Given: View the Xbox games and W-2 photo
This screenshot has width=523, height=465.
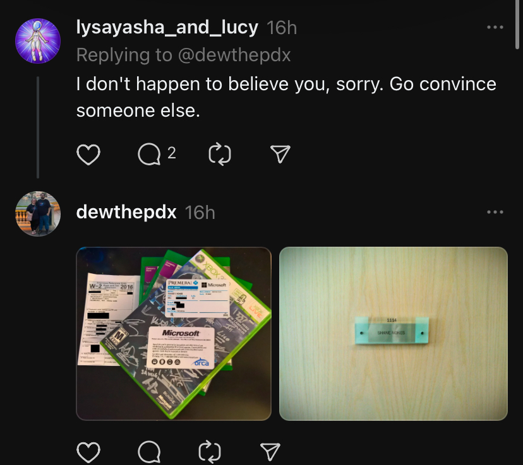Looking at the screenshot, I should pos(174,333).
